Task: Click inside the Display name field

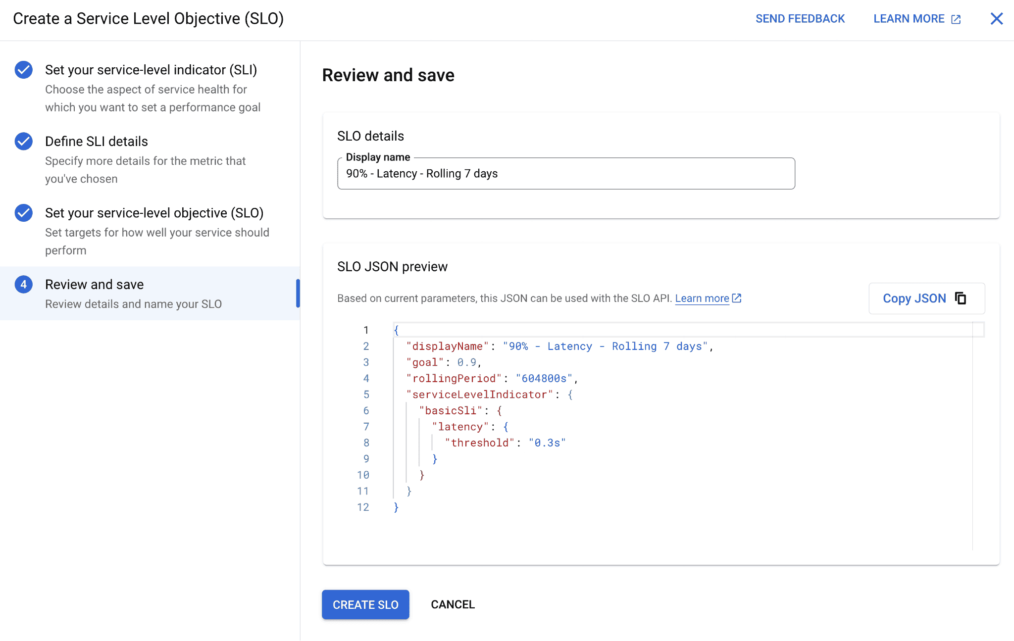Action: point(566,173)
